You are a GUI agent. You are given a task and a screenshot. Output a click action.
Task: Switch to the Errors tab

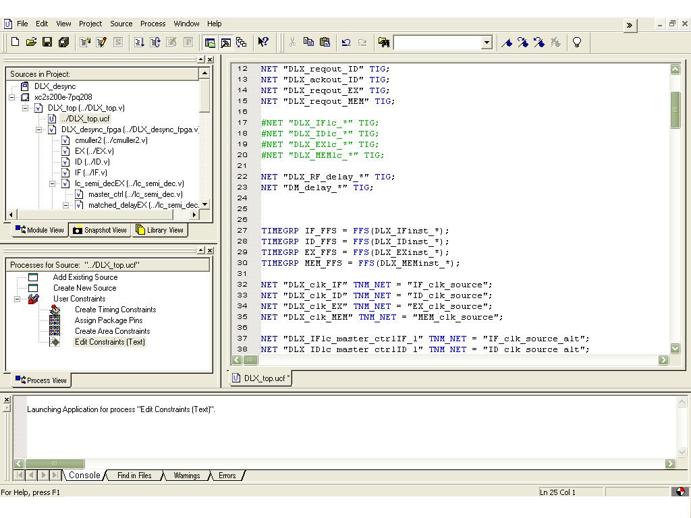227,476
